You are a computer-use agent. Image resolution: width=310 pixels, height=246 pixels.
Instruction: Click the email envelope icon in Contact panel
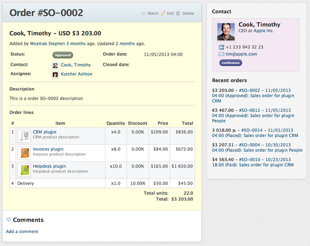point(221,54)
